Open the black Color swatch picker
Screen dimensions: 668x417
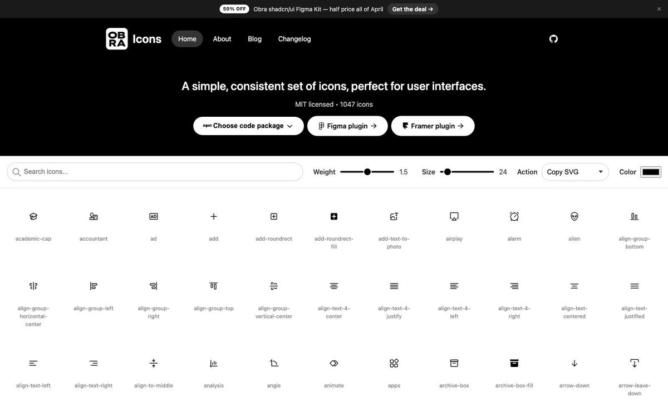(x=651, y=172)
